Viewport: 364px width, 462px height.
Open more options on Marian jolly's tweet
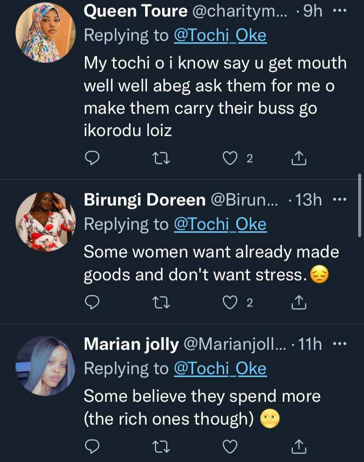(339, 344)
